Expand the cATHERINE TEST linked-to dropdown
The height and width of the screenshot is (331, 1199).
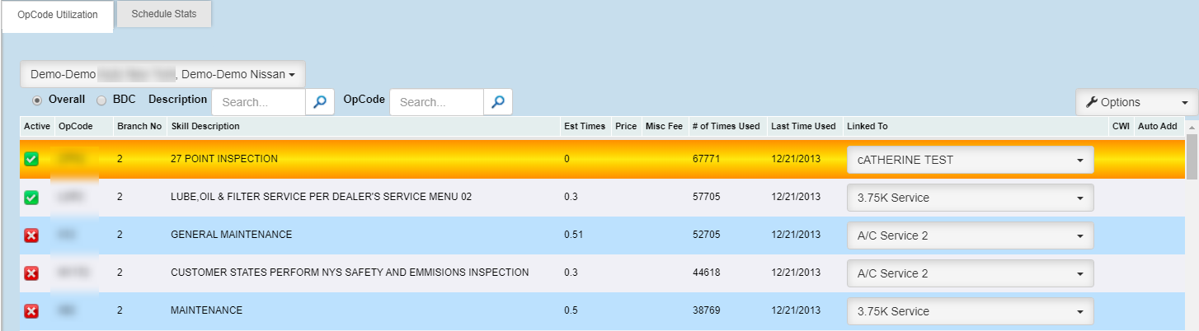tap(970, 160)
